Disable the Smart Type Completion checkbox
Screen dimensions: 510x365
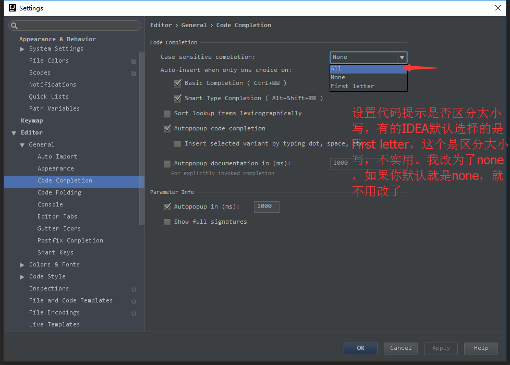click(178, 98)
